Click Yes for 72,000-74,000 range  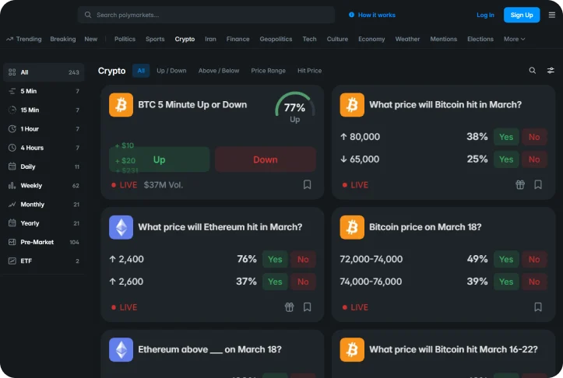coord(506,259)
